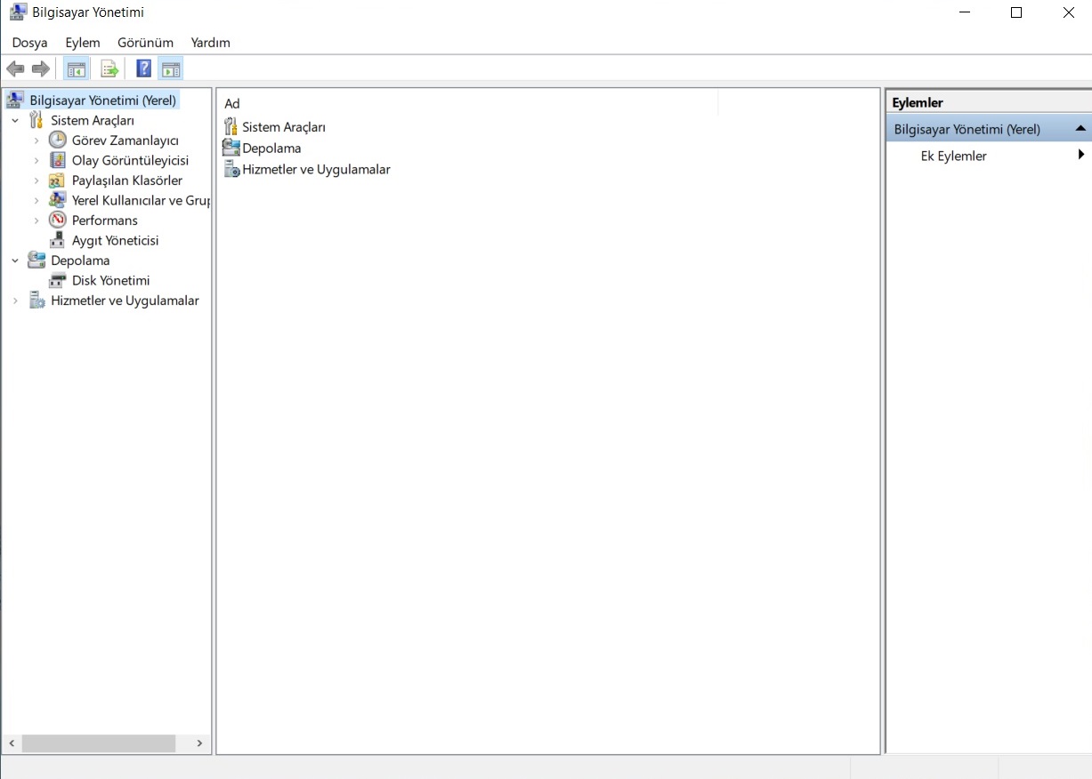1092x779 pixels.
Task: Select Bilgisayar Yönetimi (Yerel) root label
Action: tap(103, 100)
